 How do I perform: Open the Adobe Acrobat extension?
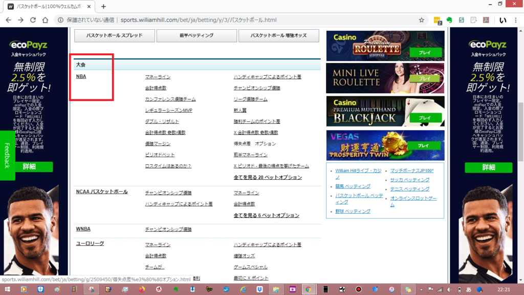coord(486,20)
